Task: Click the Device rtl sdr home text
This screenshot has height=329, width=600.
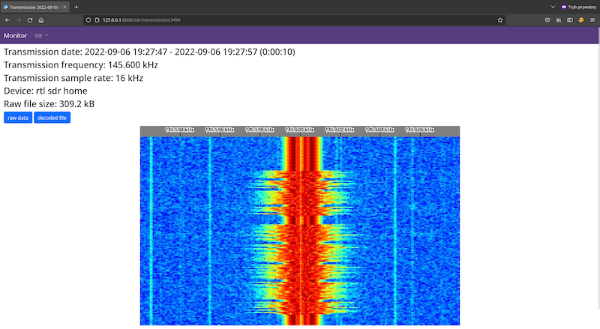Action: [46, 91]
